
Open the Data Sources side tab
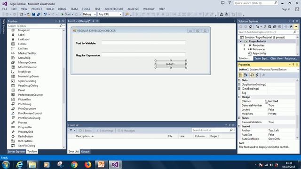click(x=3, y=26)
